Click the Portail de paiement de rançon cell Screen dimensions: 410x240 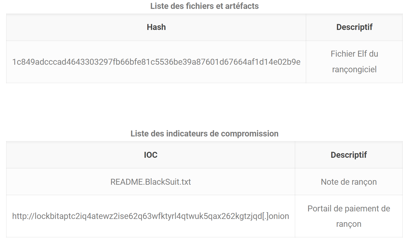(x=349, y=216)
